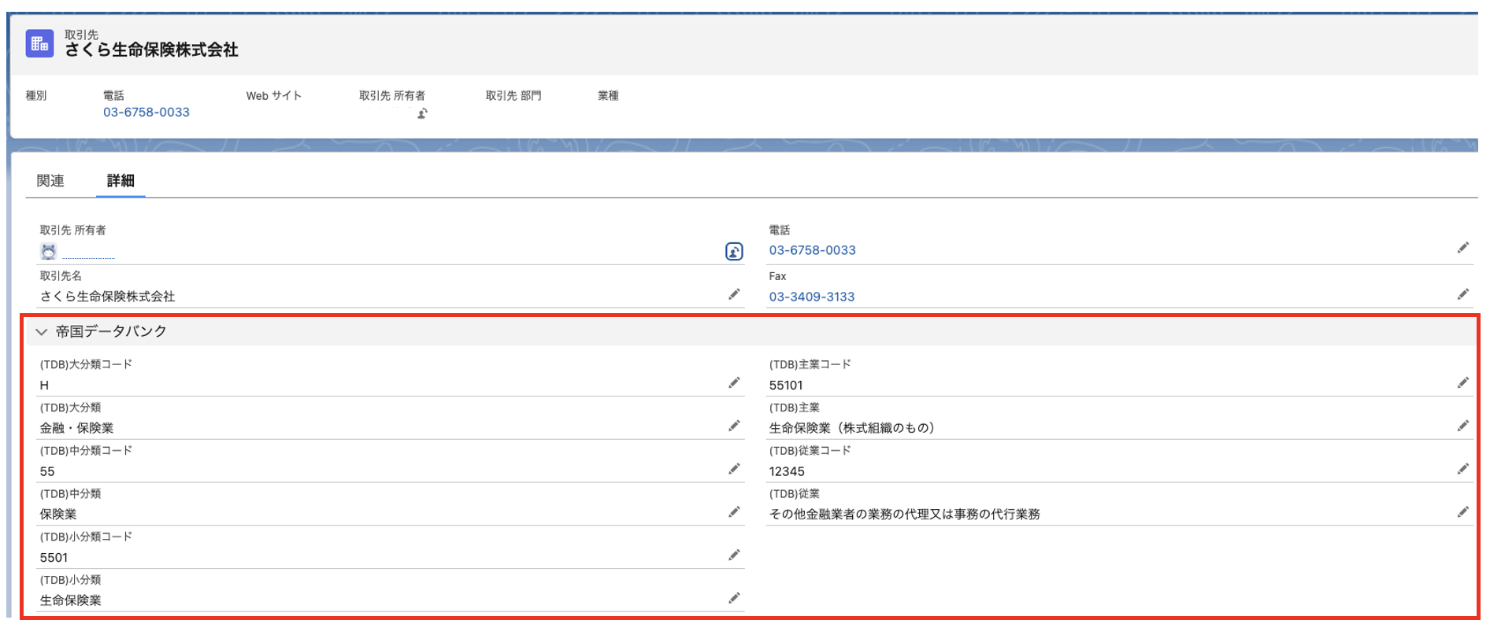Click the account building icon in header
This screenshot has height=631, width=1490.
pyautogui.click(x=39, y=44)
